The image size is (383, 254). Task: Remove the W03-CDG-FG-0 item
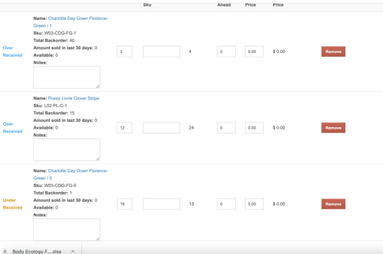click(333, 204)
